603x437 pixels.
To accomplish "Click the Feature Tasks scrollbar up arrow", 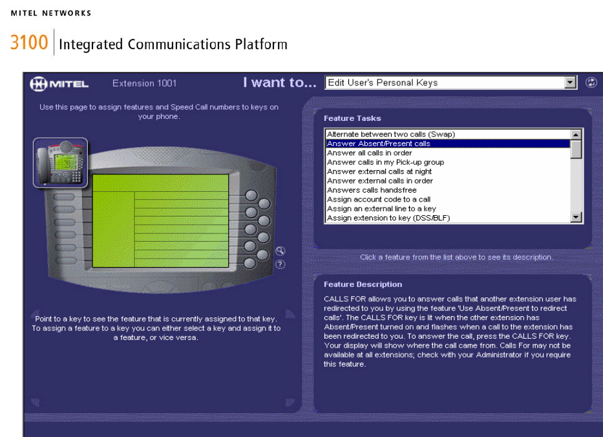I will point(576,134).
